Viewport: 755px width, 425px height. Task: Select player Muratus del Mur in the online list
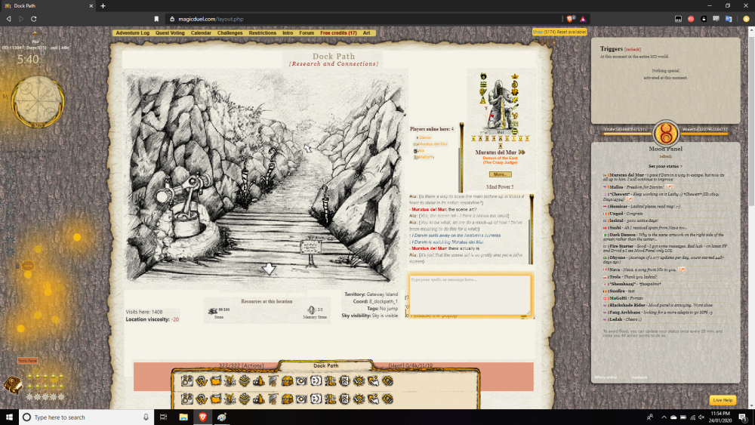coord(433,143)
